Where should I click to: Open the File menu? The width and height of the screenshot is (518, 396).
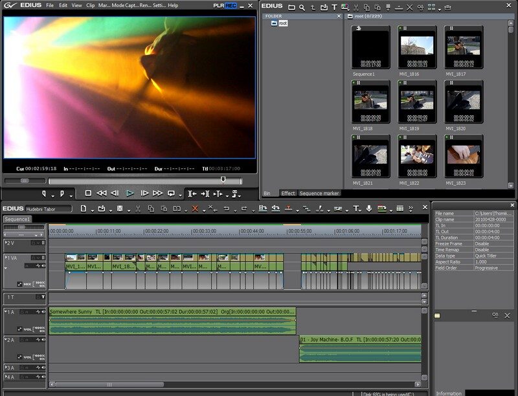pyautogui.click(x=49, y=5)
